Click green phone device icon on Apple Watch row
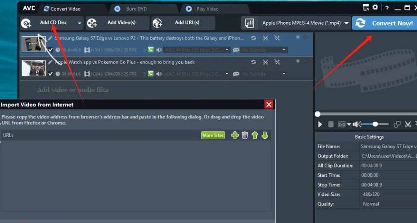The image size is (417, 223). click(x=151, y=74)
